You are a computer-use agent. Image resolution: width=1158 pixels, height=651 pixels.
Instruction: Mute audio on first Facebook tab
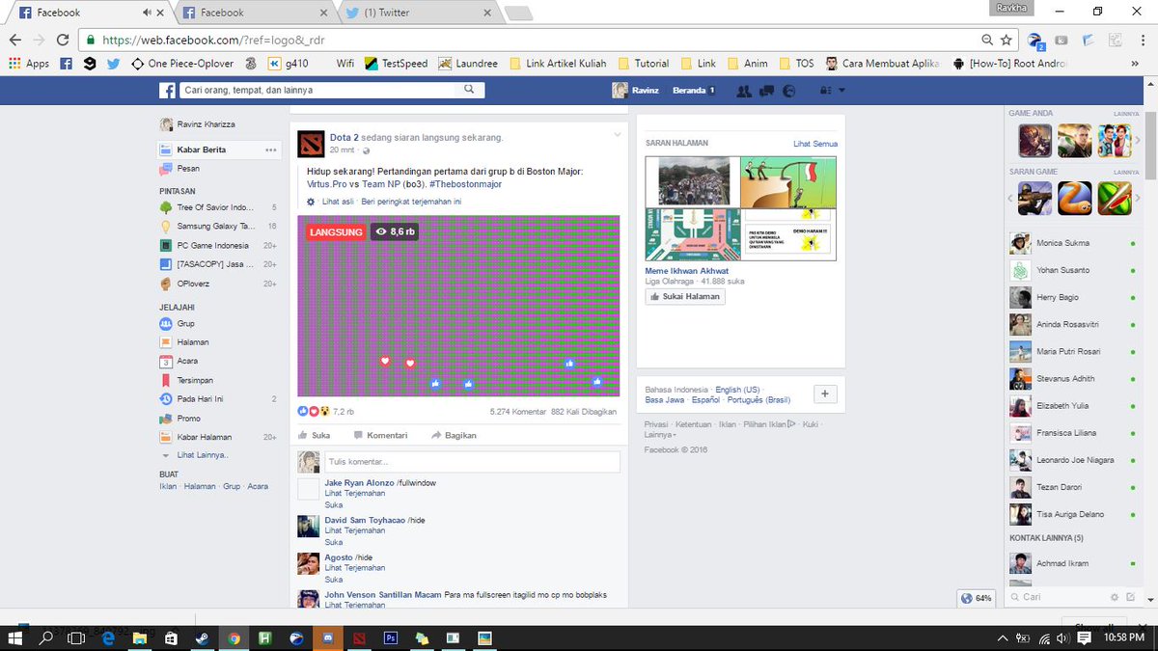pos(147,13)
